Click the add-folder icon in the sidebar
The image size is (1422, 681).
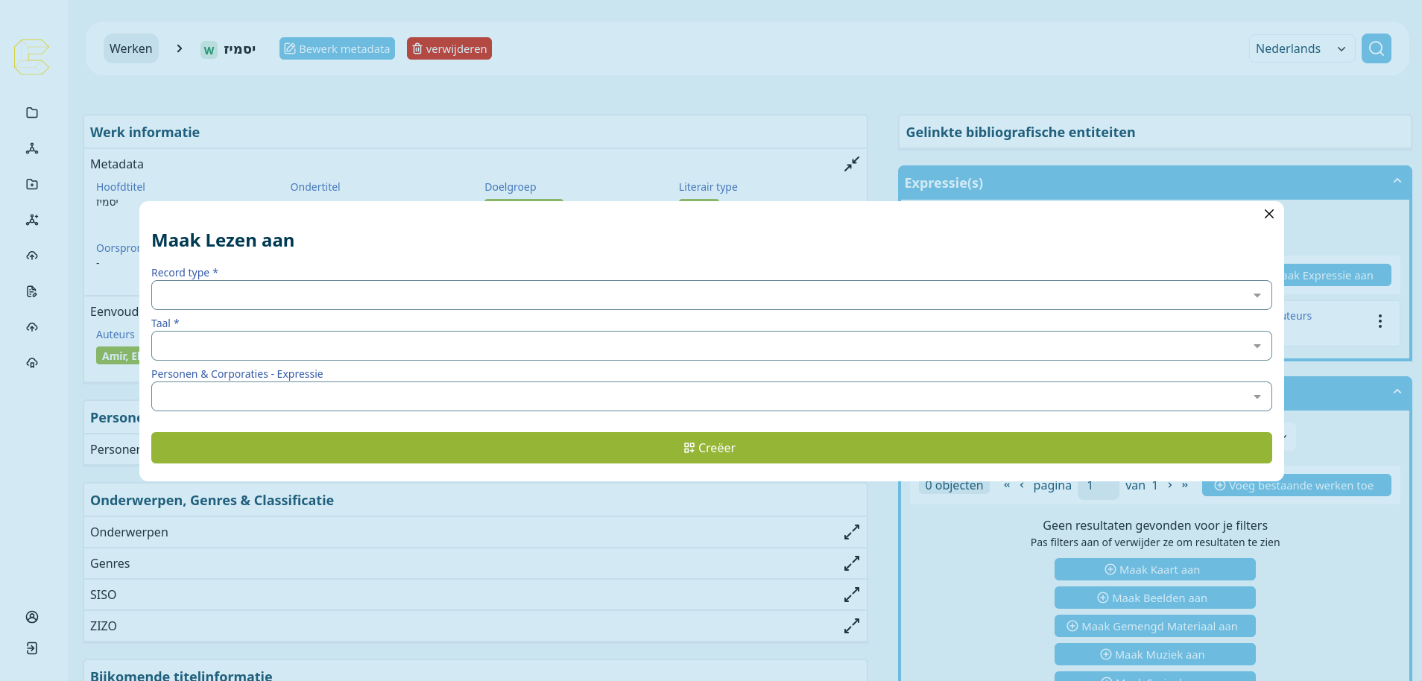pos(32,184)
